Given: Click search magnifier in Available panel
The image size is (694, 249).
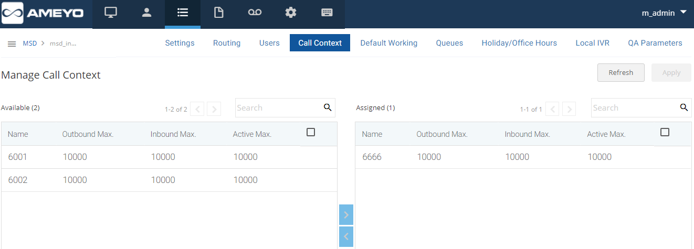Looking at the screenshot, I should pos(328,107).
